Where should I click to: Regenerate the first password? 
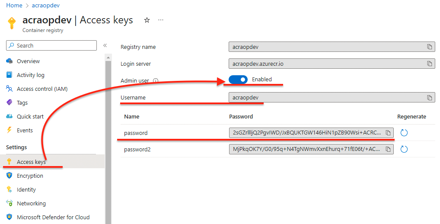(404, 133)
